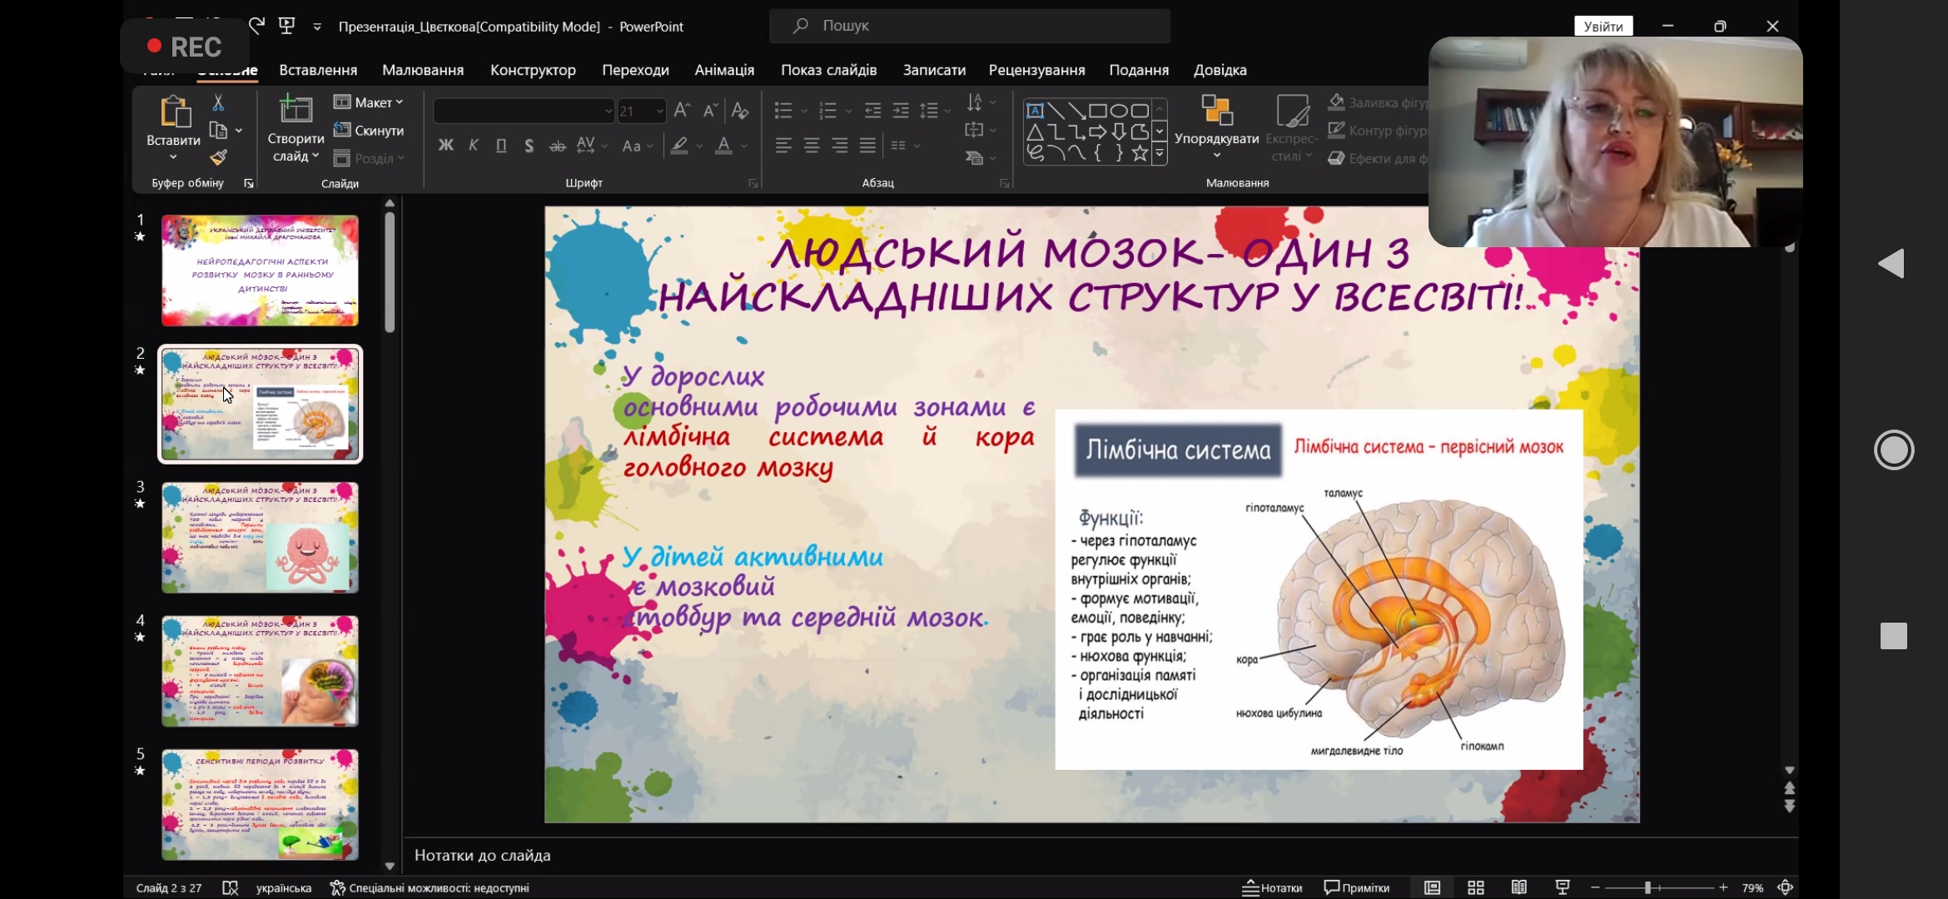The height and width of the screenshot is (899, 1948).
Task: Click Convert to SmartArt icon
Action: click(975, 157)
